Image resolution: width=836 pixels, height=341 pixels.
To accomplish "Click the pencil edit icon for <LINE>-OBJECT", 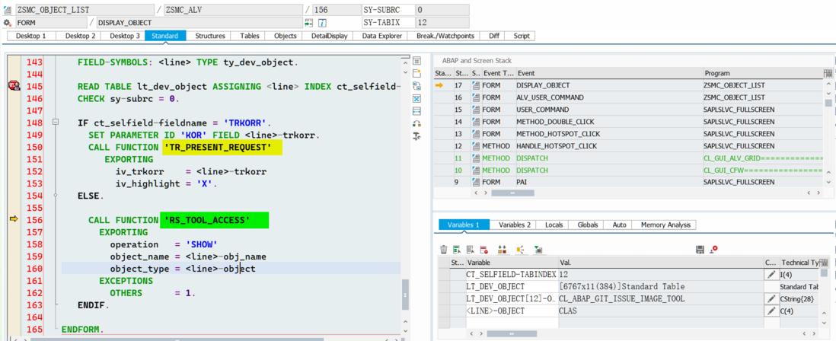I will tap(771, 311).
